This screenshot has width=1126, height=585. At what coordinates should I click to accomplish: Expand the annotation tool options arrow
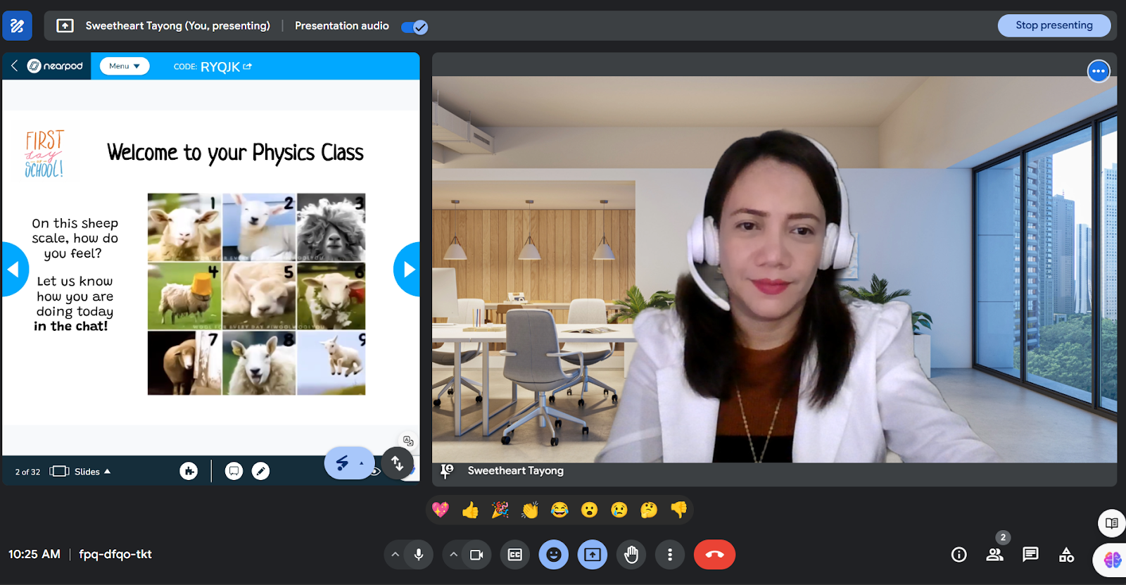(362, 463)
